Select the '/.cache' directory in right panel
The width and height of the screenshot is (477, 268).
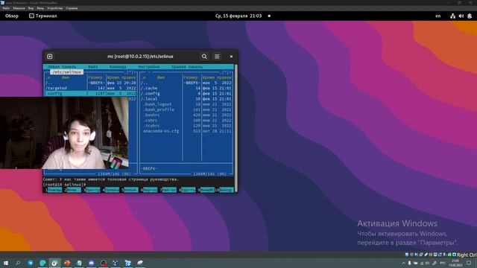(x=186, y=88)
